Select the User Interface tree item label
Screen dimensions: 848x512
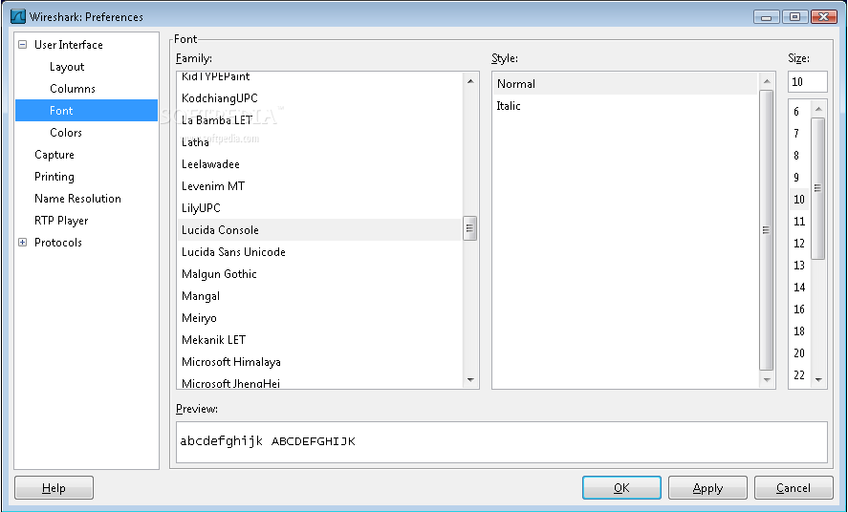point(68,45)
